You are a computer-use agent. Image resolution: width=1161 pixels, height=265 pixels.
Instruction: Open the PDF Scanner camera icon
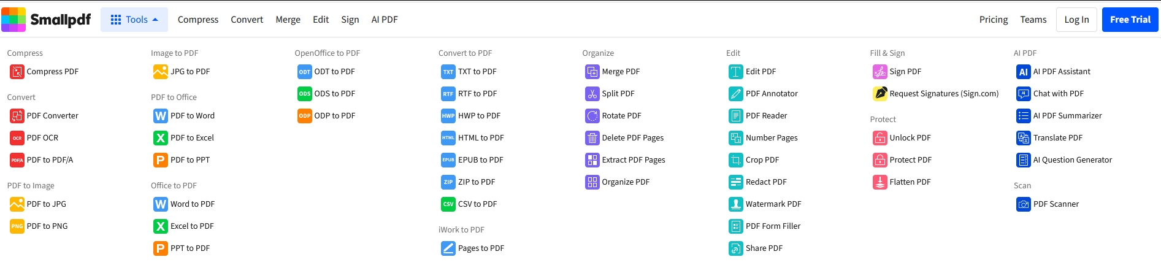point(1024,204)
